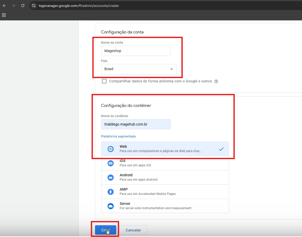Open the País dropdown showing Brasil

[139, 69]
